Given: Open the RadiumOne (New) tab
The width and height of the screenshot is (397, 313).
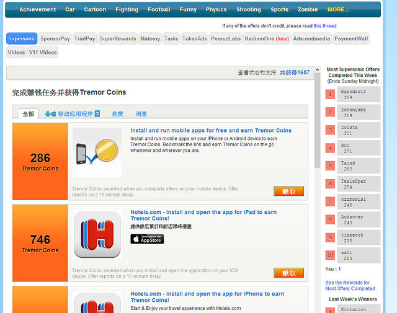Looking at the screenshot, I should (x=267, y=38).
